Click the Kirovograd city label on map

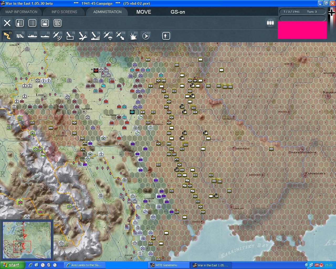pos(242,149)
